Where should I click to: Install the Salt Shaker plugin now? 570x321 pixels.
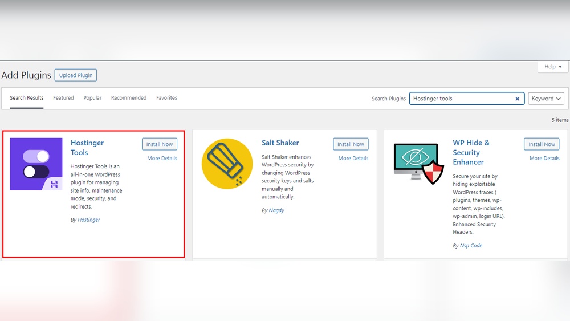tap(351, 144)
